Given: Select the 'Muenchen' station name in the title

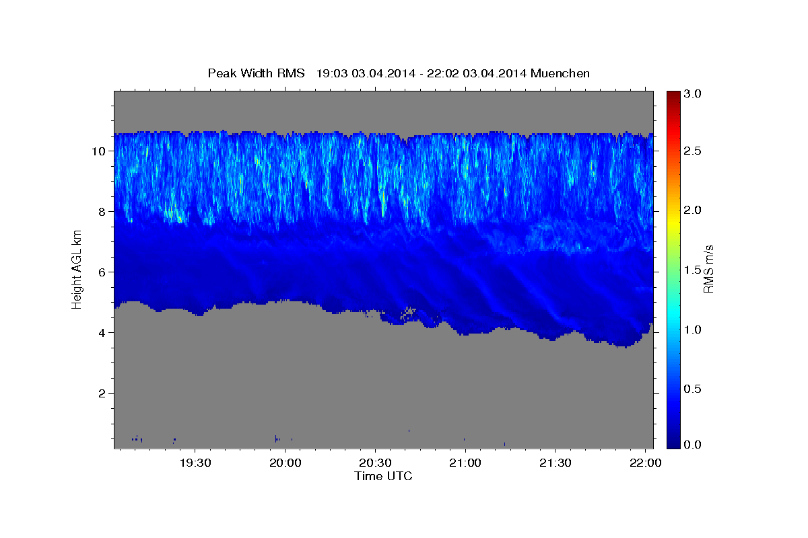Looking at the screenshot, I should tap(560, 73).
